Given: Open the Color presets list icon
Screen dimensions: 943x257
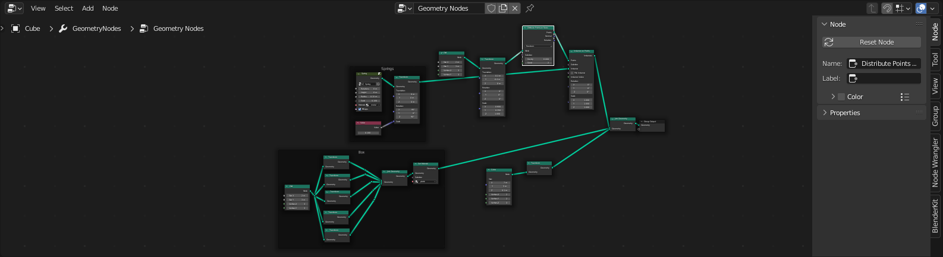Looking at the screenshot, I should [x=905, y=97].
